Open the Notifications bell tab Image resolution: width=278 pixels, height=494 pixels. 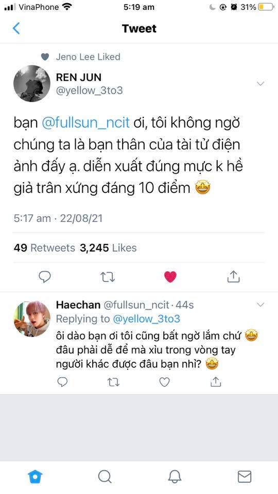175,477
